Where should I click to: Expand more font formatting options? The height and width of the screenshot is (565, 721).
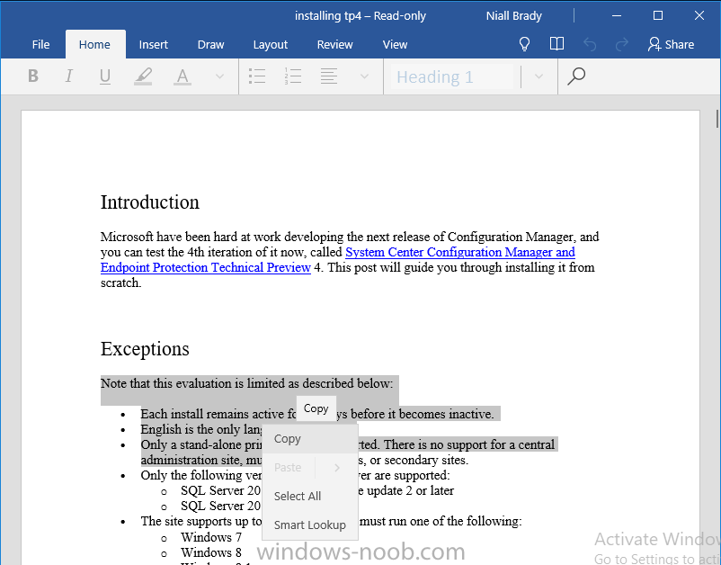219,76
